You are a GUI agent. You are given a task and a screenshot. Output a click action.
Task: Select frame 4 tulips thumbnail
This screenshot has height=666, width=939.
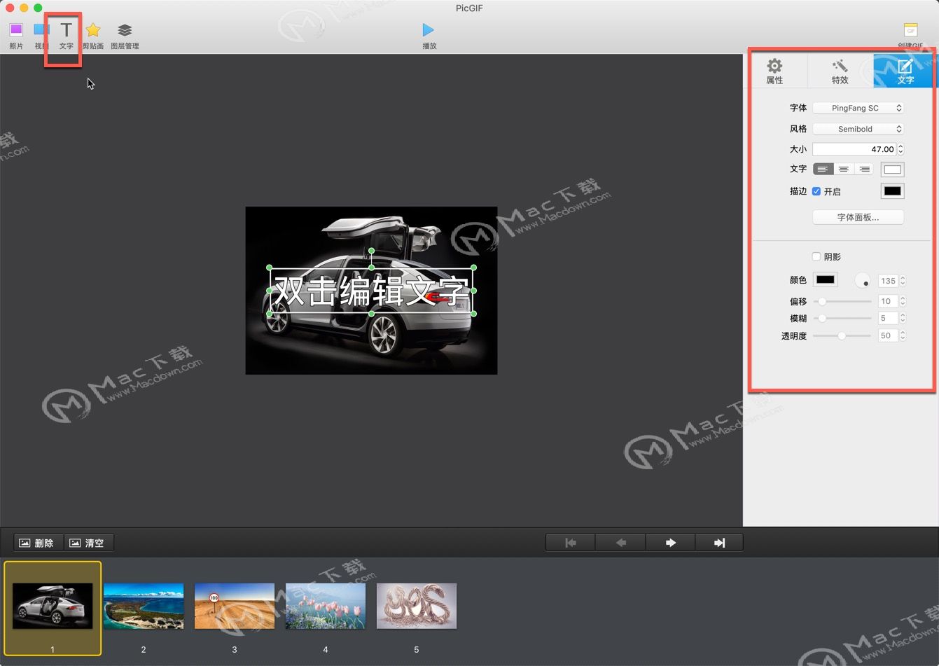point(326,606)
